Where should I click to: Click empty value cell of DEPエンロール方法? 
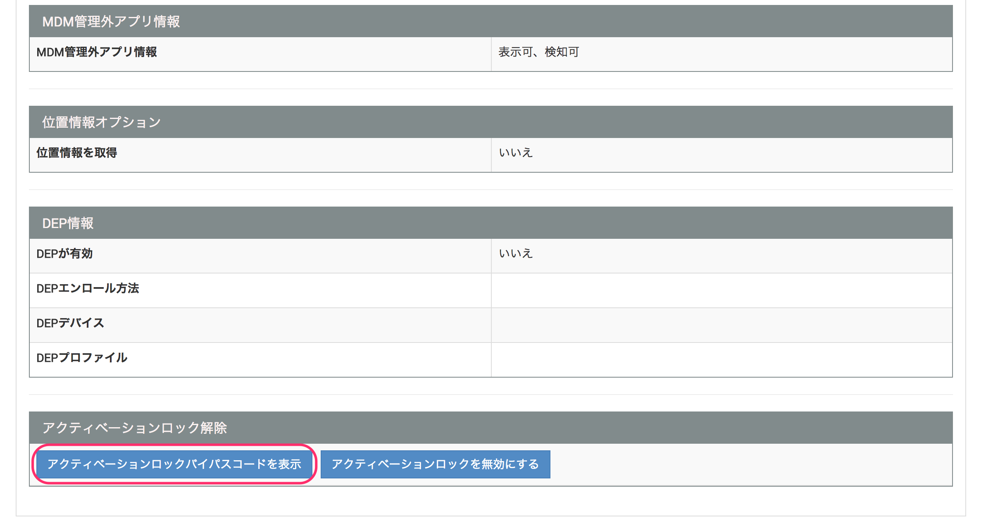coord(721,290)
